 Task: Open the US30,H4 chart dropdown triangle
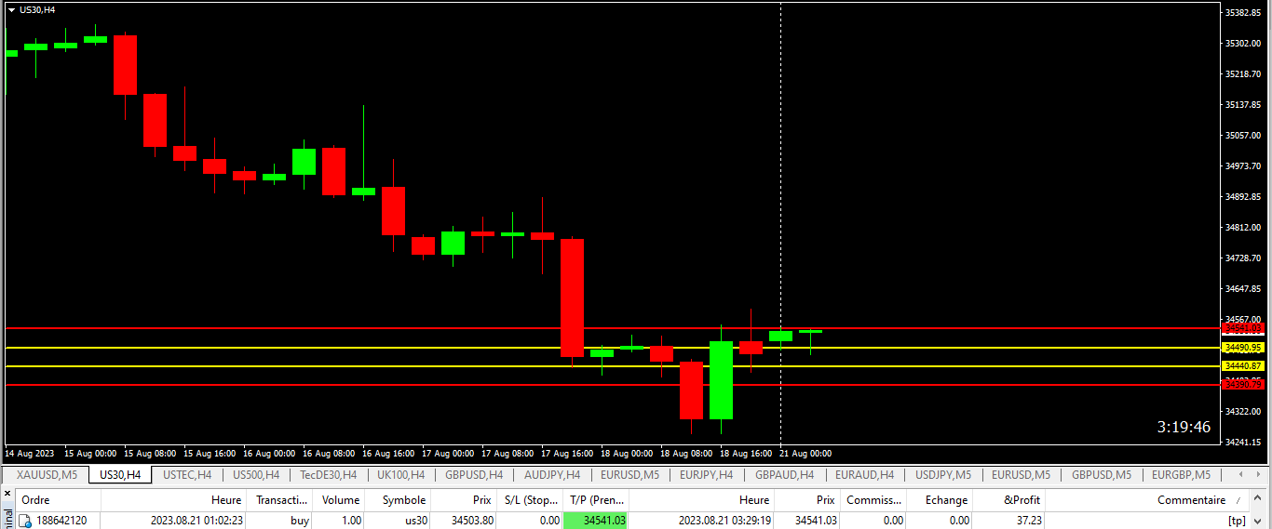click(x=11, y=9)
